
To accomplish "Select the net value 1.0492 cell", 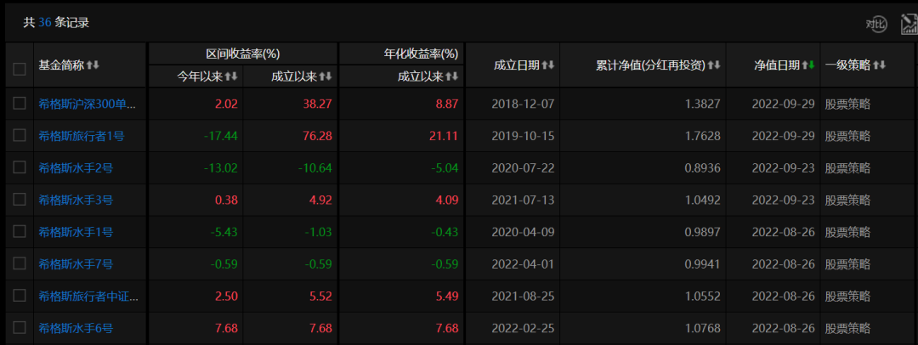I will coord(703,201).
